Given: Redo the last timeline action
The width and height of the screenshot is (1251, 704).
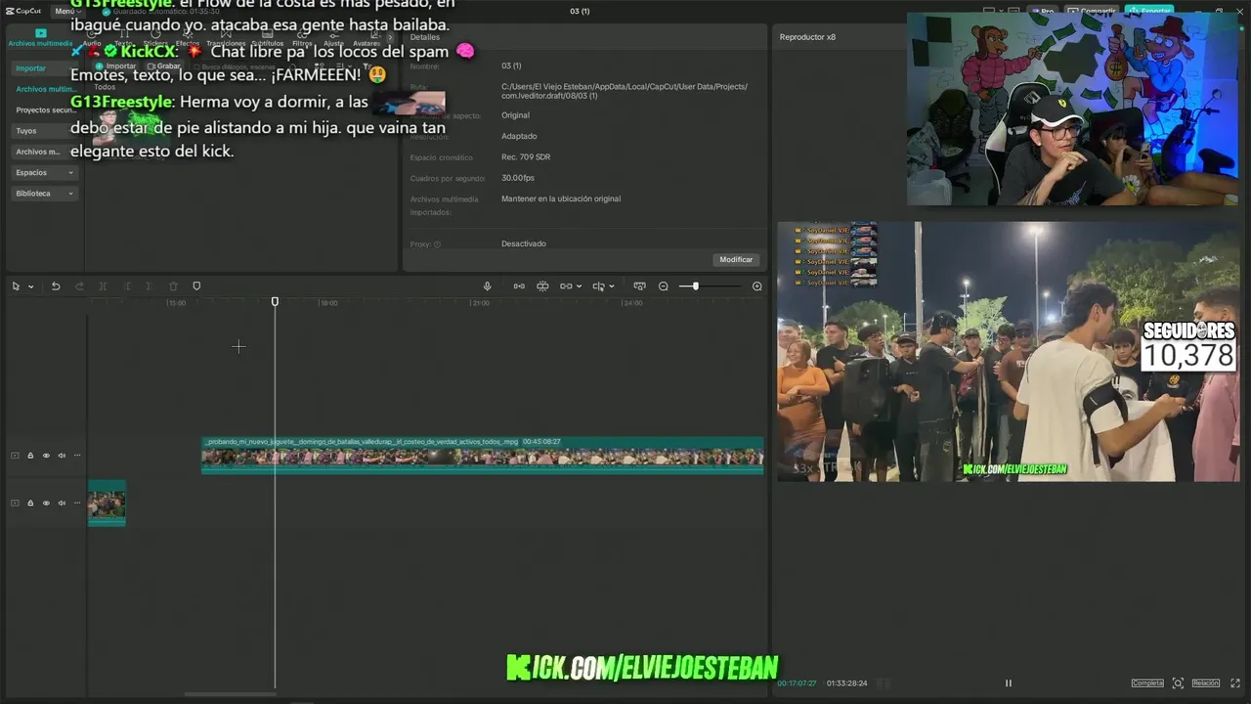Looking at the screenshot, I should (x=79, y=286).
